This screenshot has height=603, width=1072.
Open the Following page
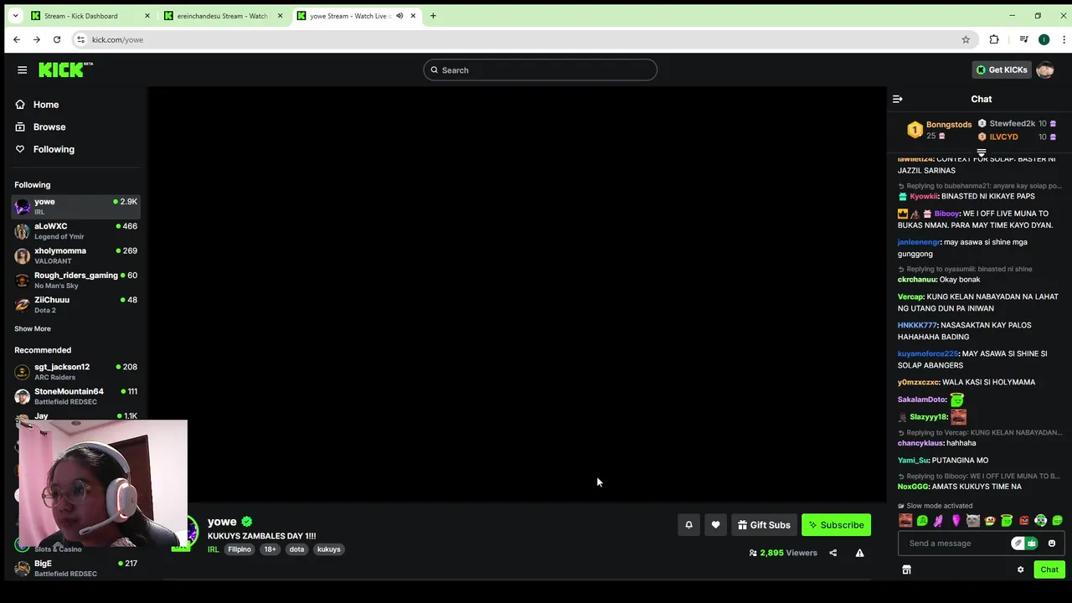click(54, 149)
